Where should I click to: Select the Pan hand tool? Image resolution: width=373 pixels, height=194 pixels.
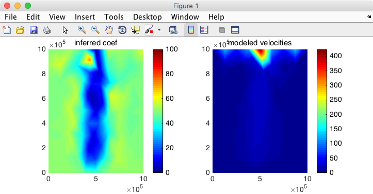click(109, 30)
